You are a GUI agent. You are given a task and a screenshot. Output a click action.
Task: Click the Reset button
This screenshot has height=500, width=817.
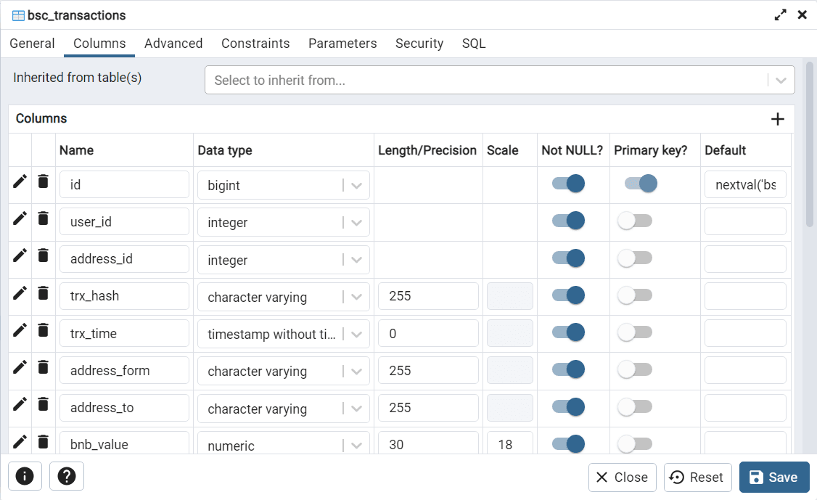[x=697, y=477]
